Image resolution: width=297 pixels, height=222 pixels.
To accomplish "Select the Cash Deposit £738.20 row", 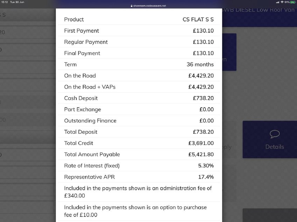I will point(139,98).
